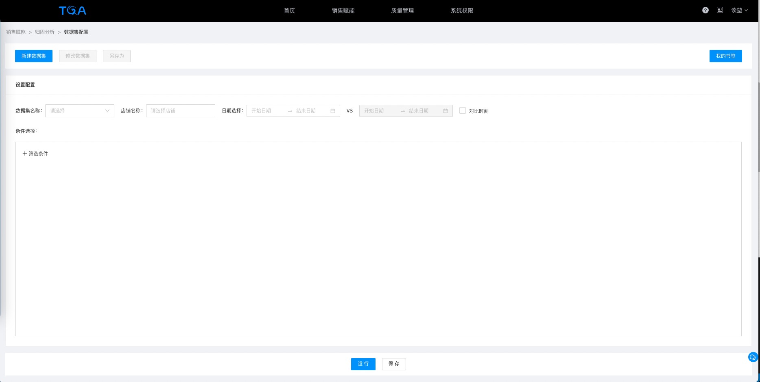Open the 系统权限 menu

tap(462, 11)
